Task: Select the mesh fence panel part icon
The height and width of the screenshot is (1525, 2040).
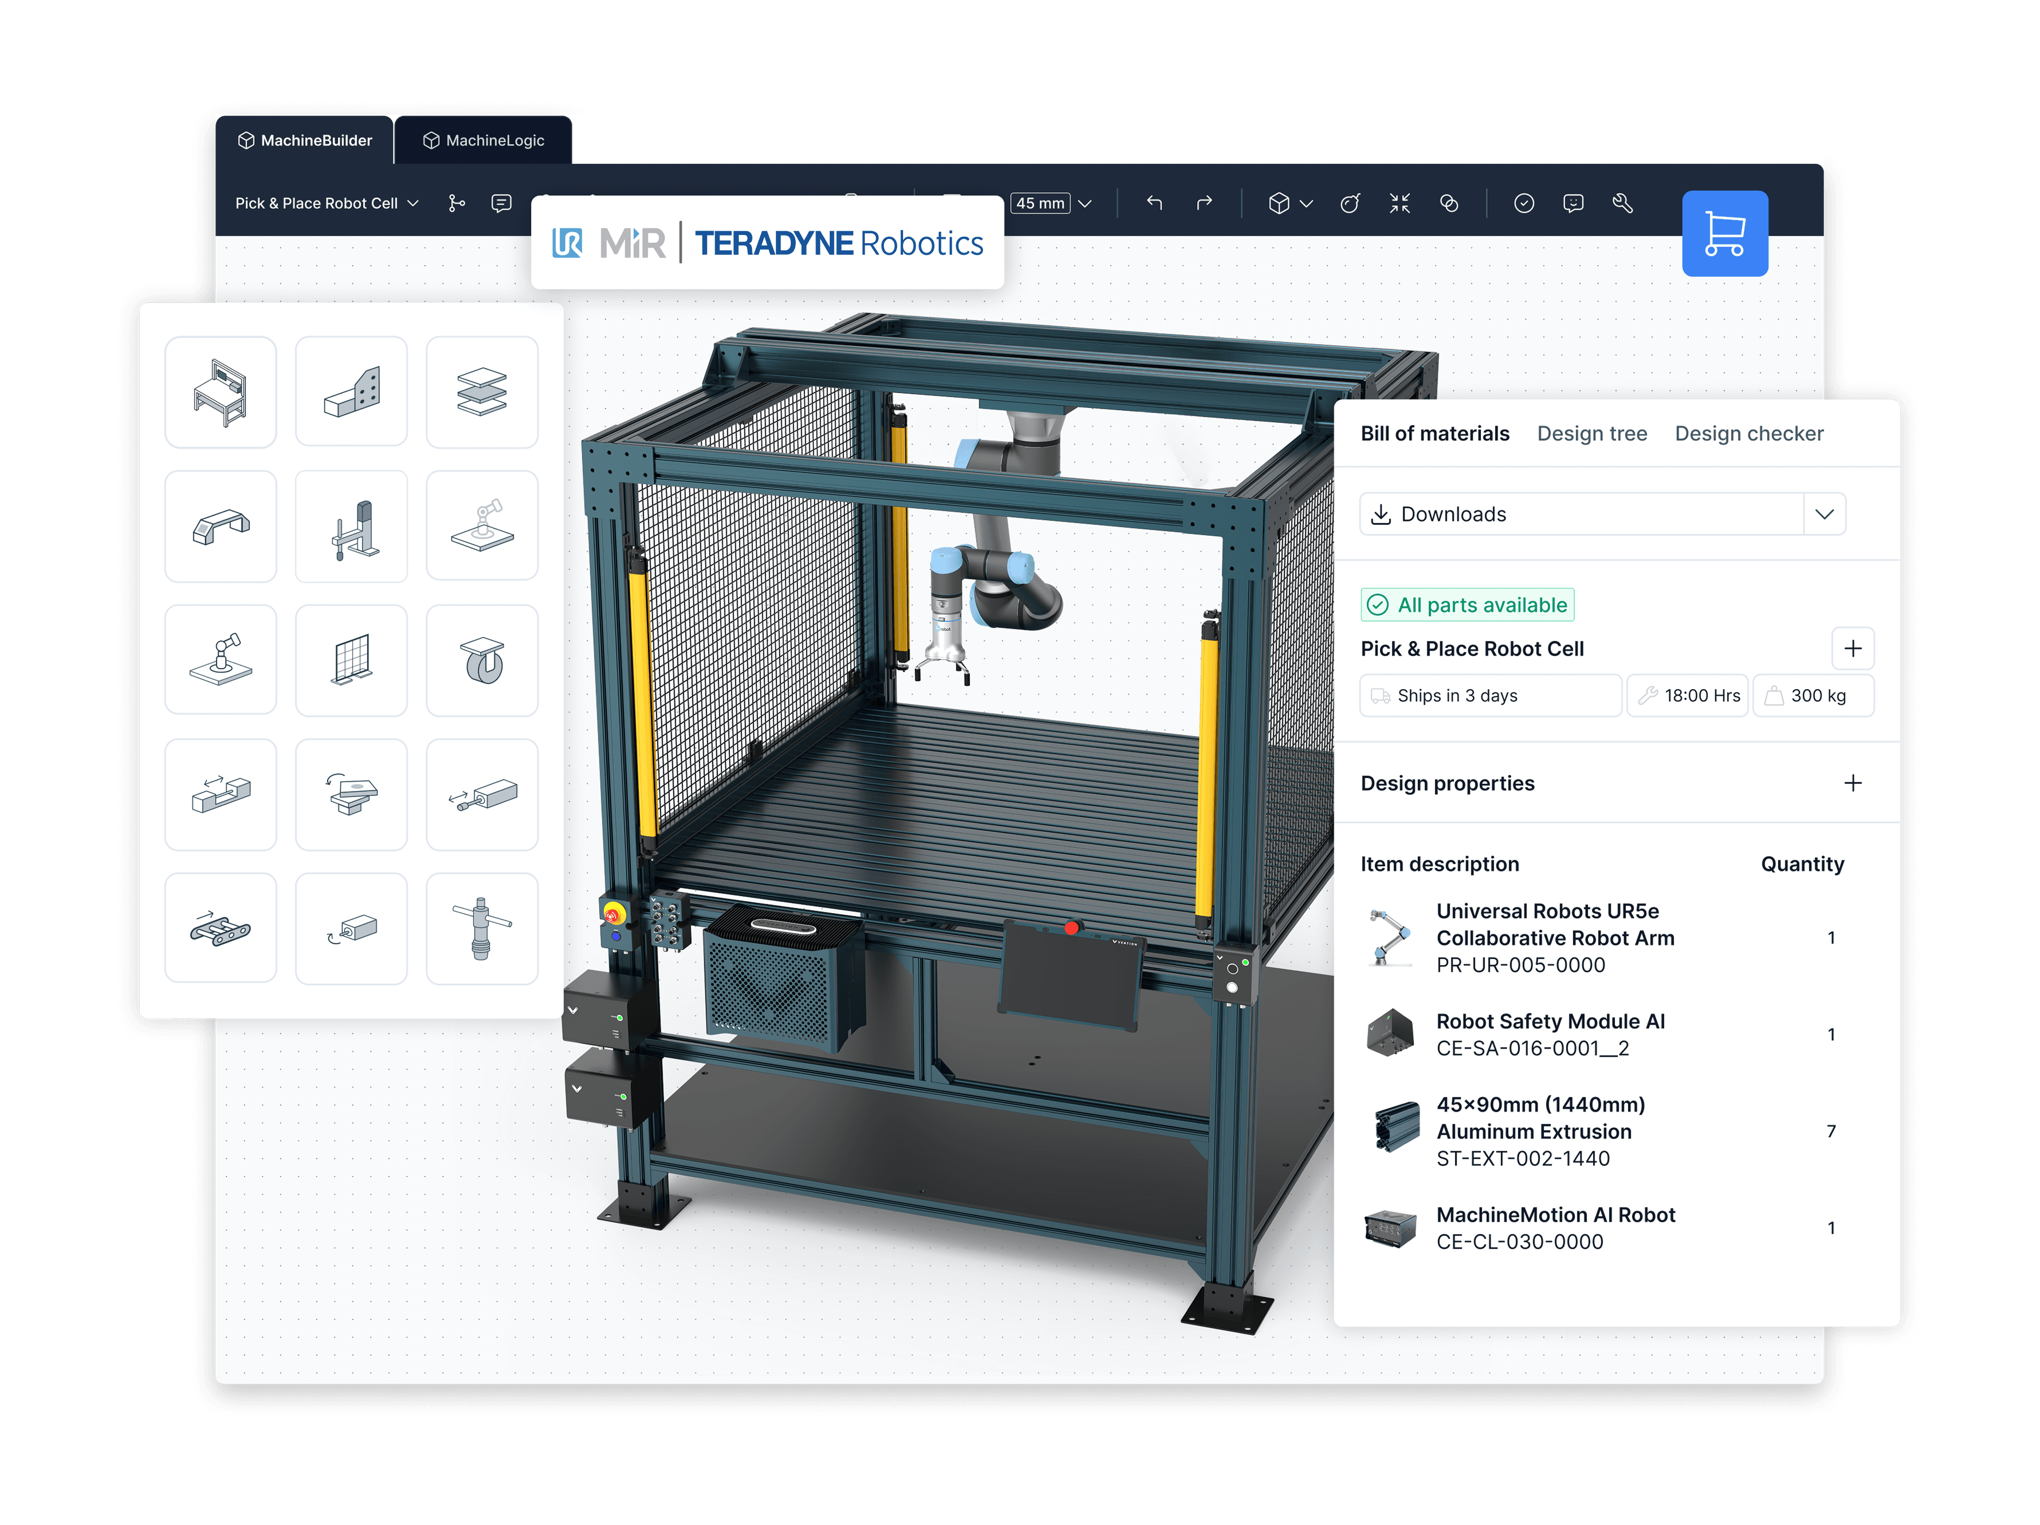Action: (x=352, y=660)
